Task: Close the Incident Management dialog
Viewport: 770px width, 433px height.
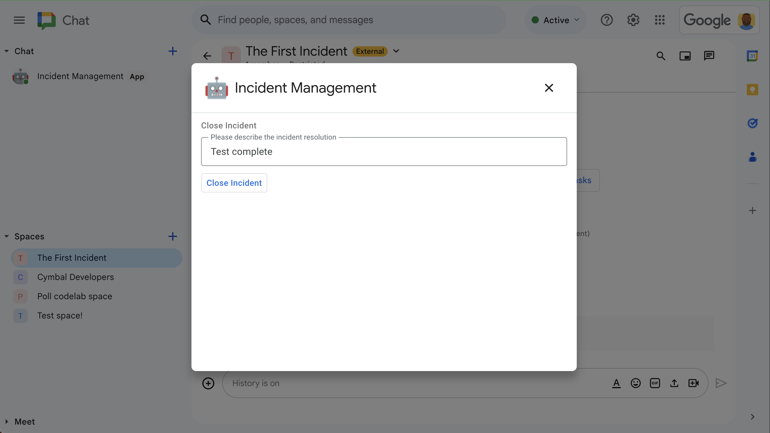Action: (x=549, y=87)
